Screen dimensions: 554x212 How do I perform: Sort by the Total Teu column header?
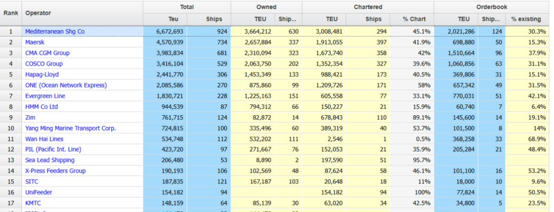(165, 19)
